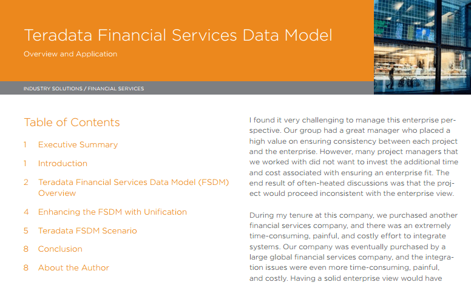Image resolution: width=471 pixels, height=285 pixels.
Task: Open the About the Author link
Action: pos(73,267)
